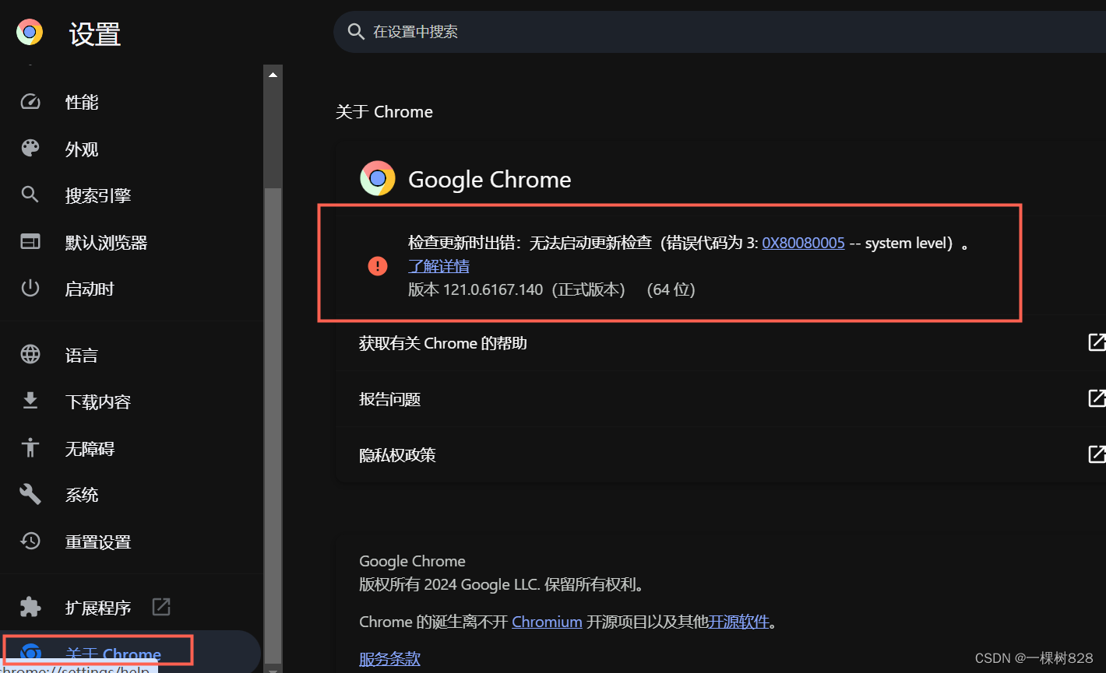The image size is (1106, 673).
Task: Open external link icon for 获取有关 Chrome 的帮助
Action: (1097, 342)
